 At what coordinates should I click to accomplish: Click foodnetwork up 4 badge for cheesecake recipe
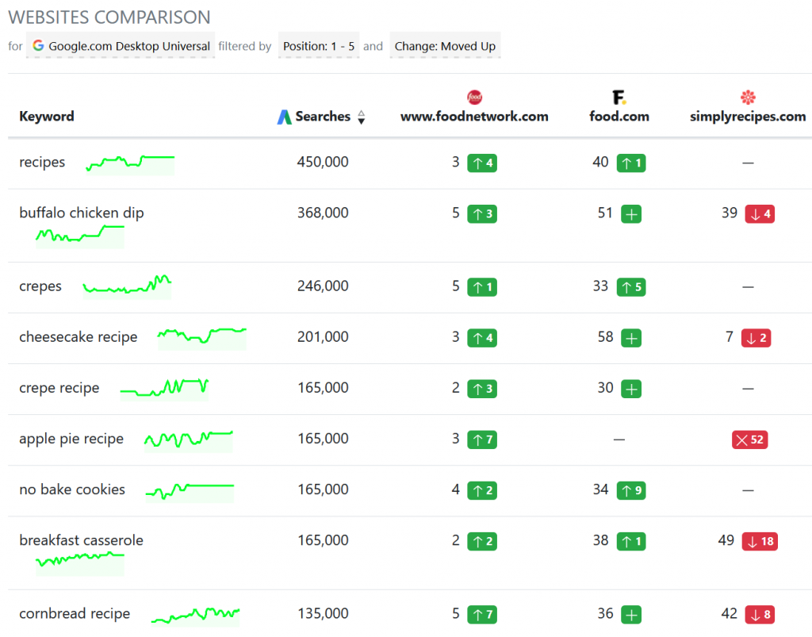click(482, 338)
